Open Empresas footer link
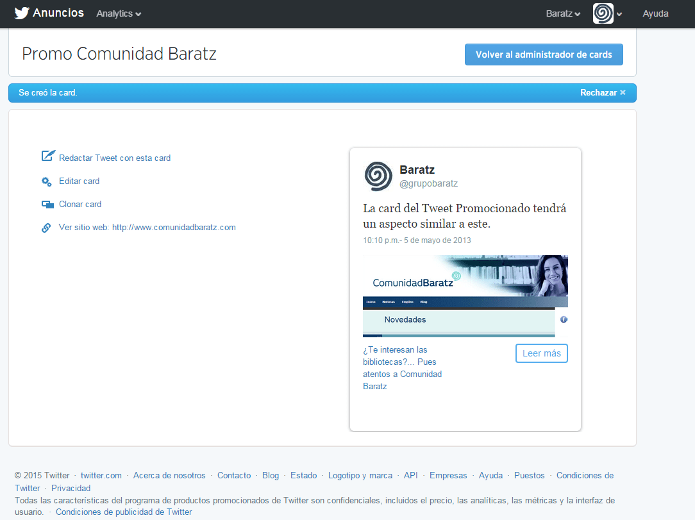Image resolution: width=695 pixels, height=520 pixels. (x=448, y=475)
